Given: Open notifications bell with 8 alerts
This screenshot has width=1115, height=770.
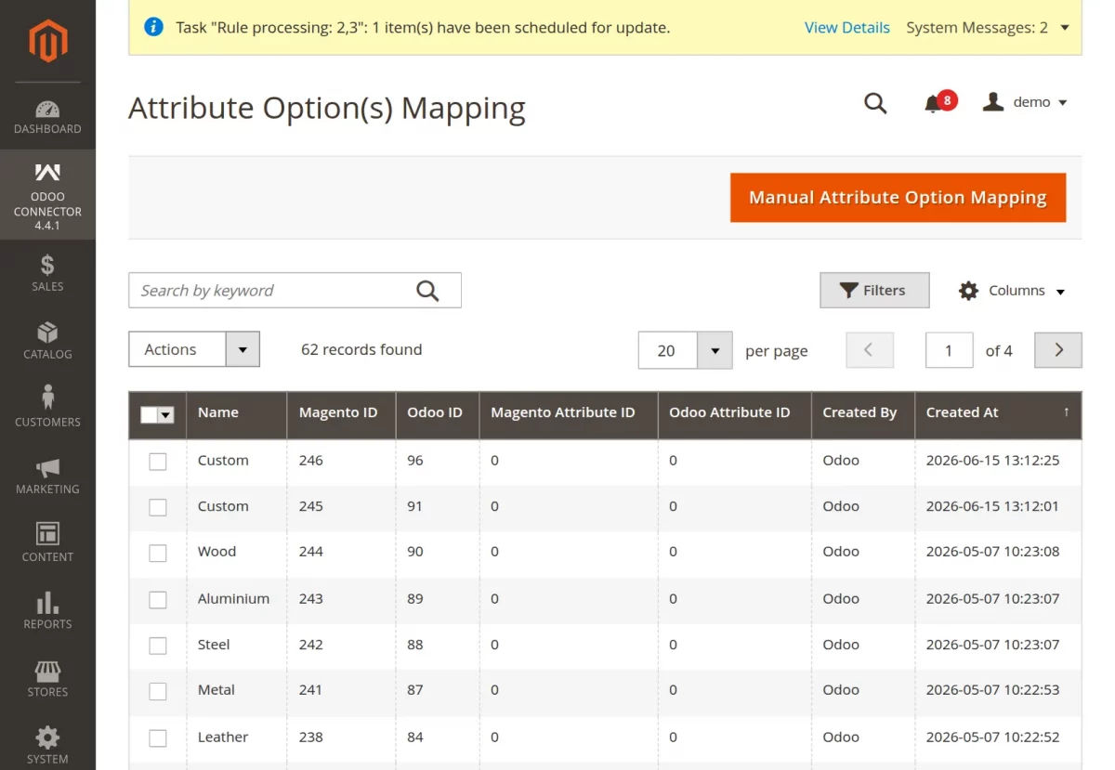Looking at the screenshot, I should pos(939,102).
